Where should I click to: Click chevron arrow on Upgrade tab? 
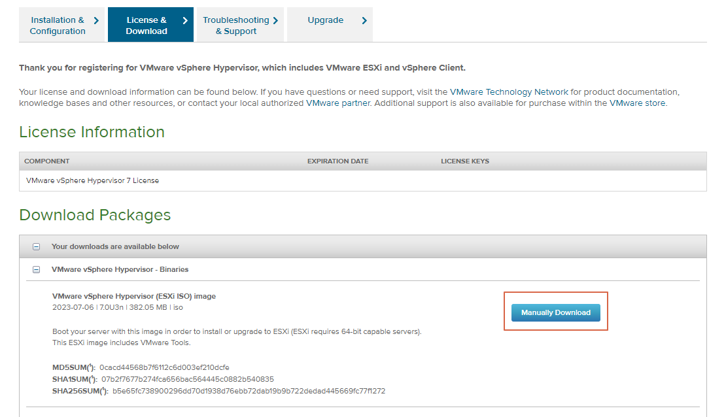[x=364, y=20]
